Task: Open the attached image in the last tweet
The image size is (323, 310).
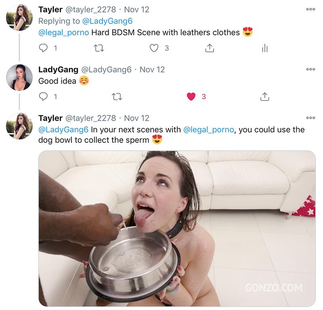Action: (x=177, y=228)
